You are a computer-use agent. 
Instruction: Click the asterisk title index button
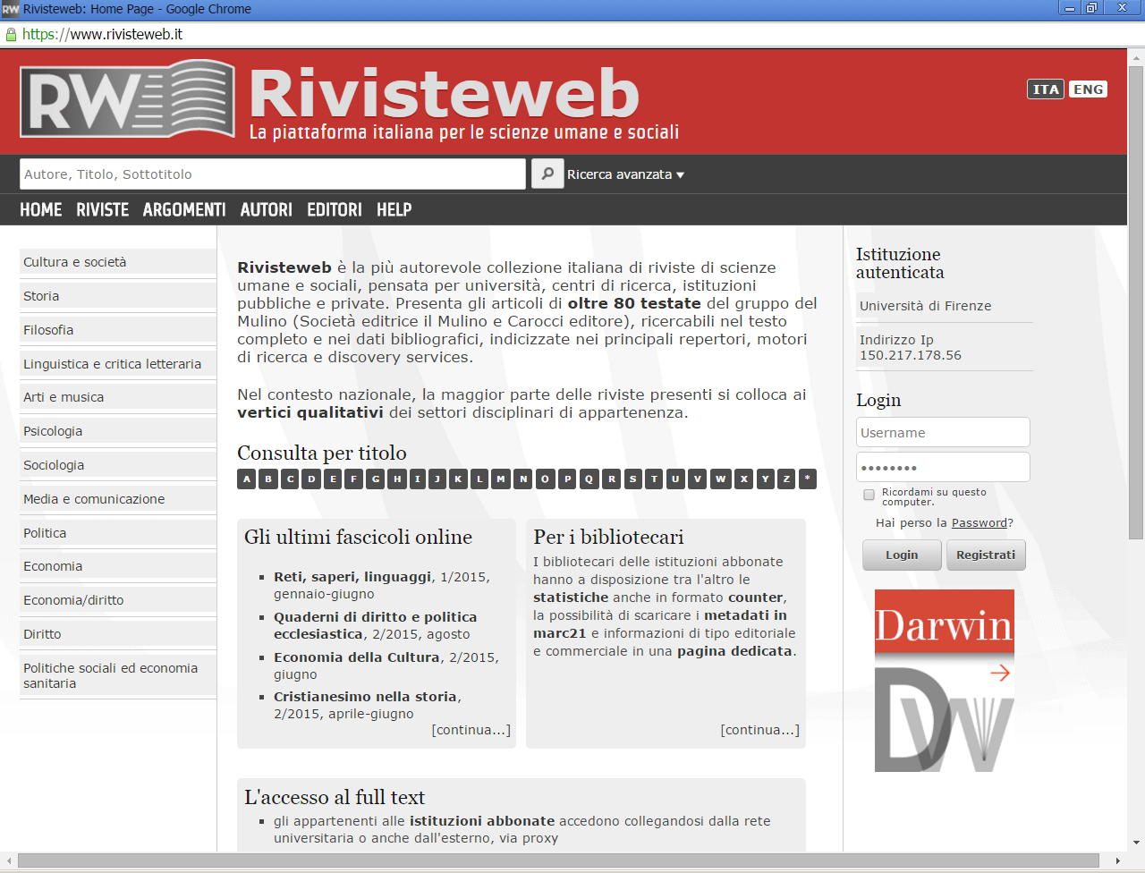pos(808,479)
